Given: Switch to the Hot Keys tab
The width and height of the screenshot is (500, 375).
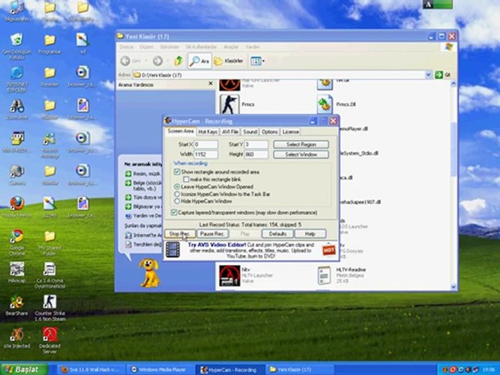Looking at the screenshot, I should 208,132.
